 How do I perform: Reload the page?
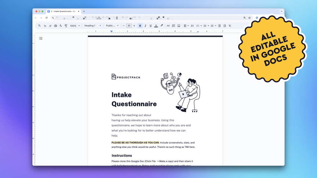tap(46, 18)
